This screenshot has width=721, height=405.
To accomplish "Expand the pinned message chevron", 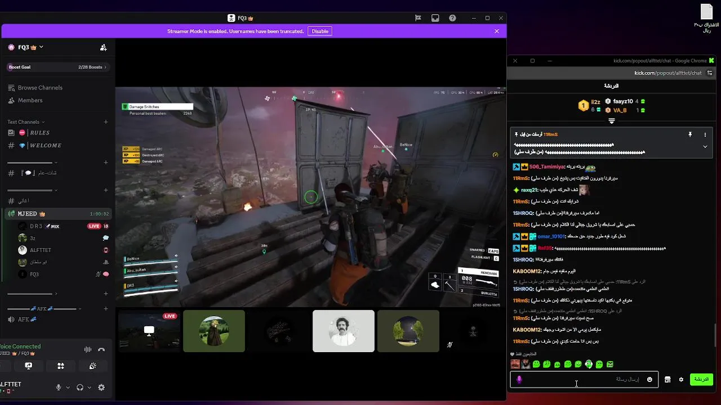I will tap(705, 147).
